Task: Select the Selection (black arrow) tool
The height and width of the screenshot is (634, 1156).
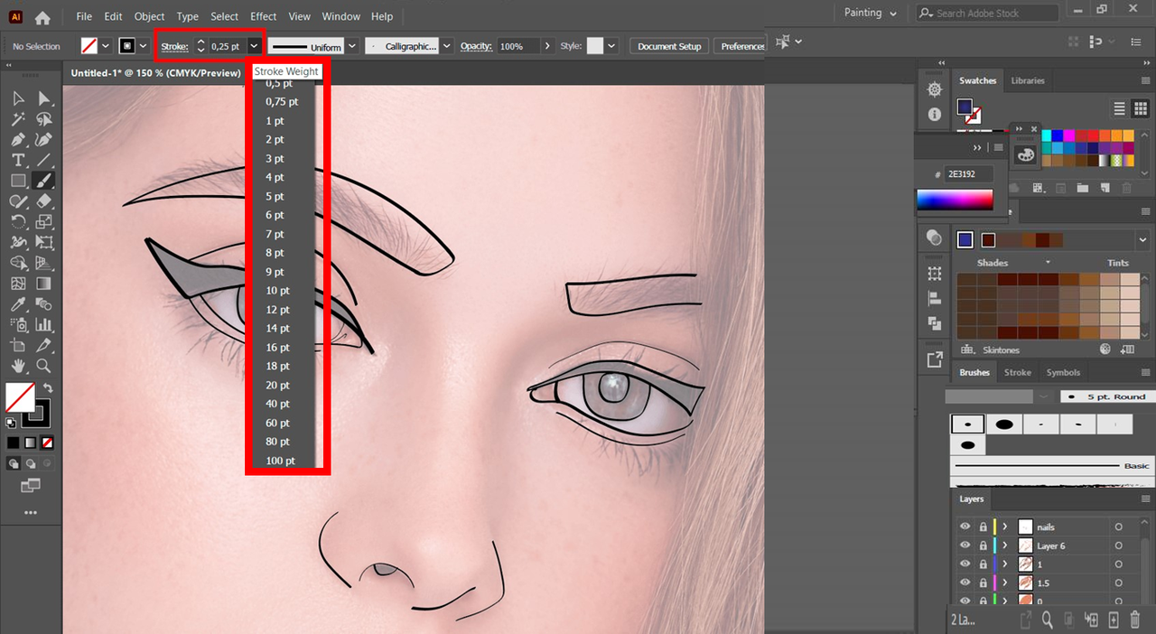Action: 18,98
